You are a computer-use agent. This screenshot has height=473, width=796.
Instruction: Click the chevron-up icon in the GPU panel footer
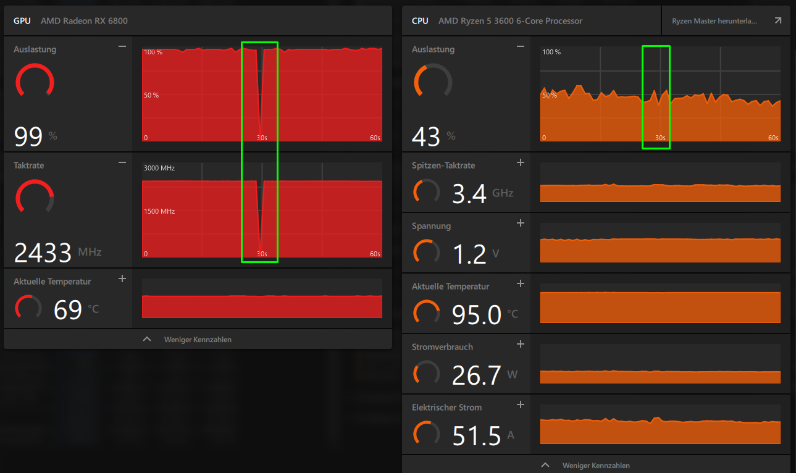pos(147,339)
